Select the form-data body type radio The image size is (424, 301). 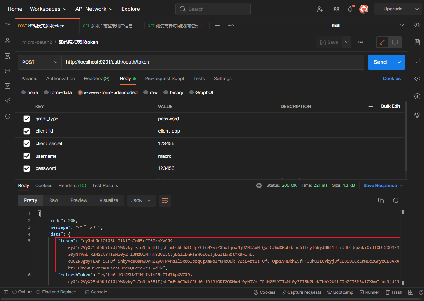(x=46, y=92)
